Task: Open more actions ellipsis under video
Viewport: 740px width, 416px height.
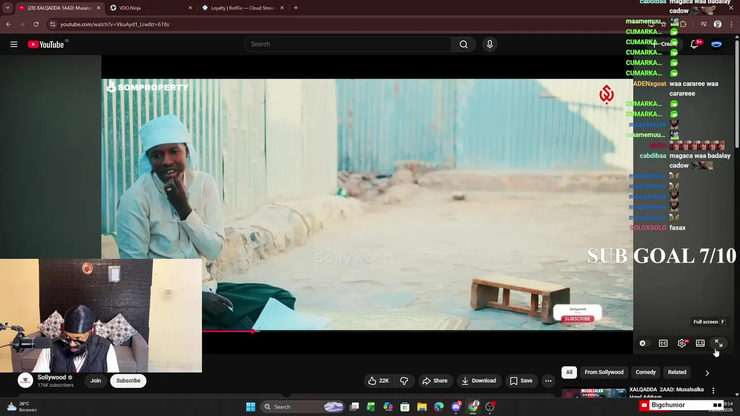Action: pos(548,381)
